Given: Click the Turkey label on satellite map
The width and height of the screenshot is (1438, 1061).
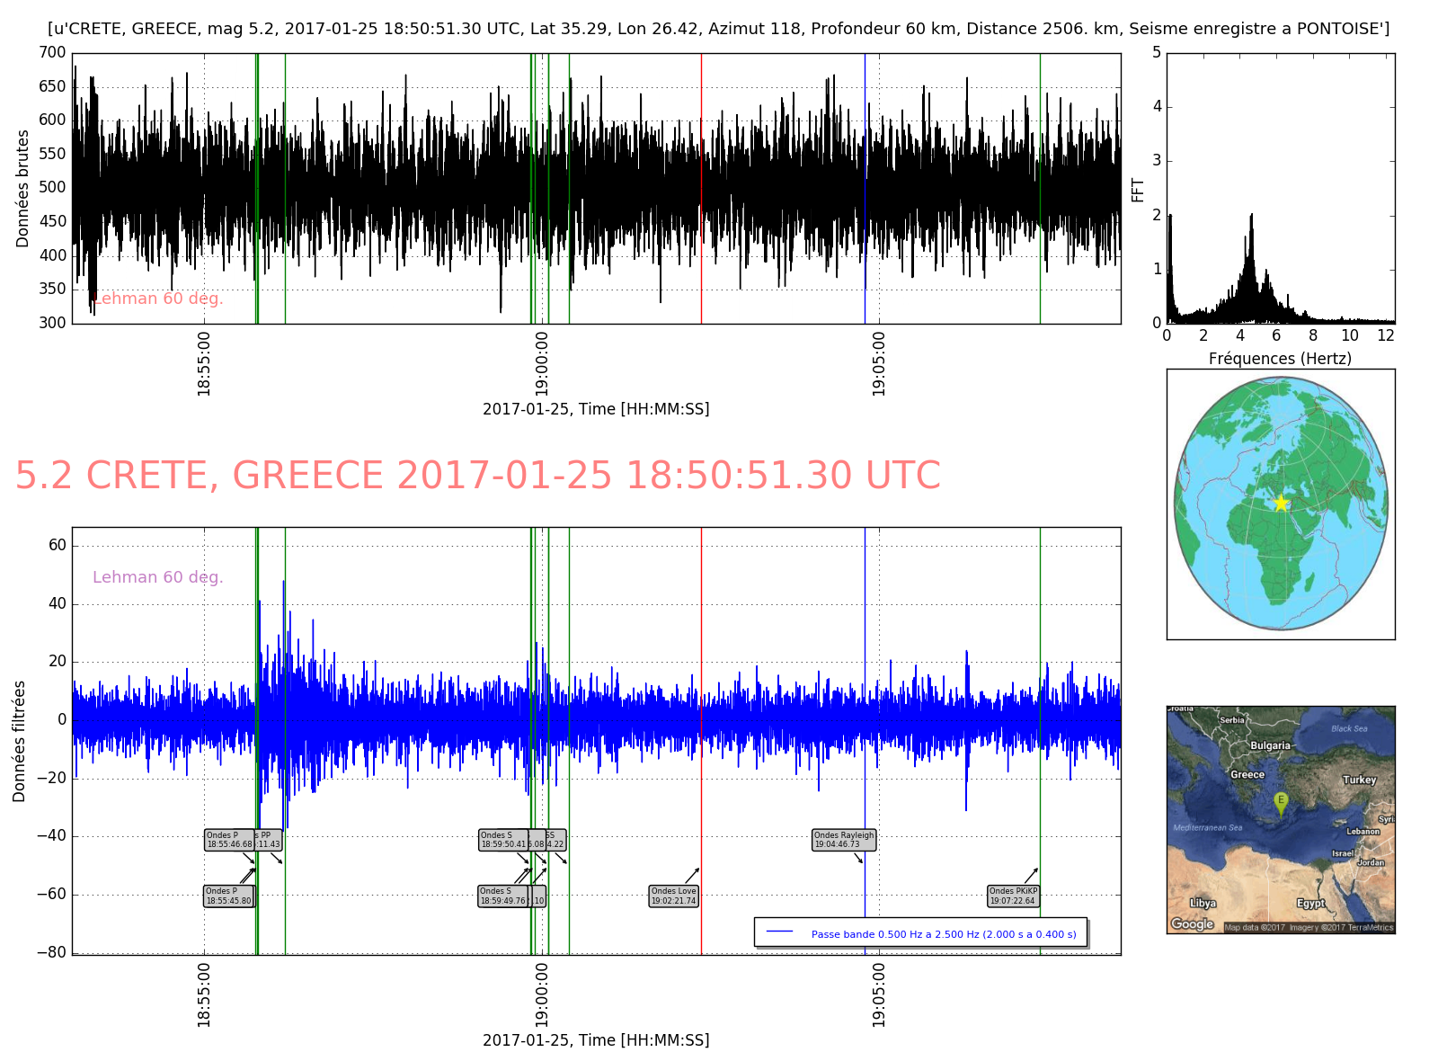Looking at the screenshot, I should (x=1359, y=780).
